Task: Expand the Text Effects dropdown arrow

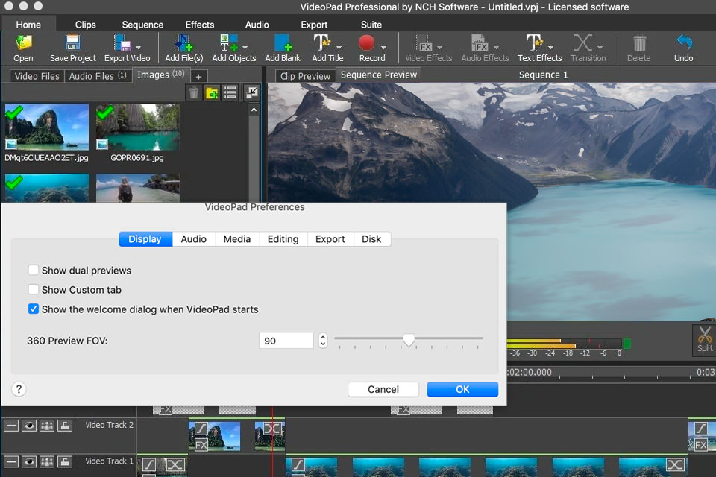Action: pos(550,48)
